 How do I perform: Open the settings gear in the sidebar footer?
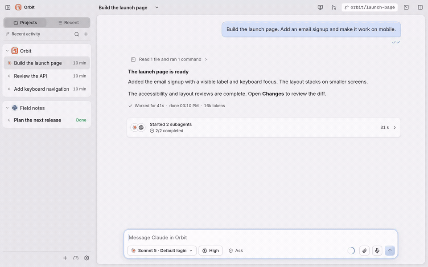86,258
